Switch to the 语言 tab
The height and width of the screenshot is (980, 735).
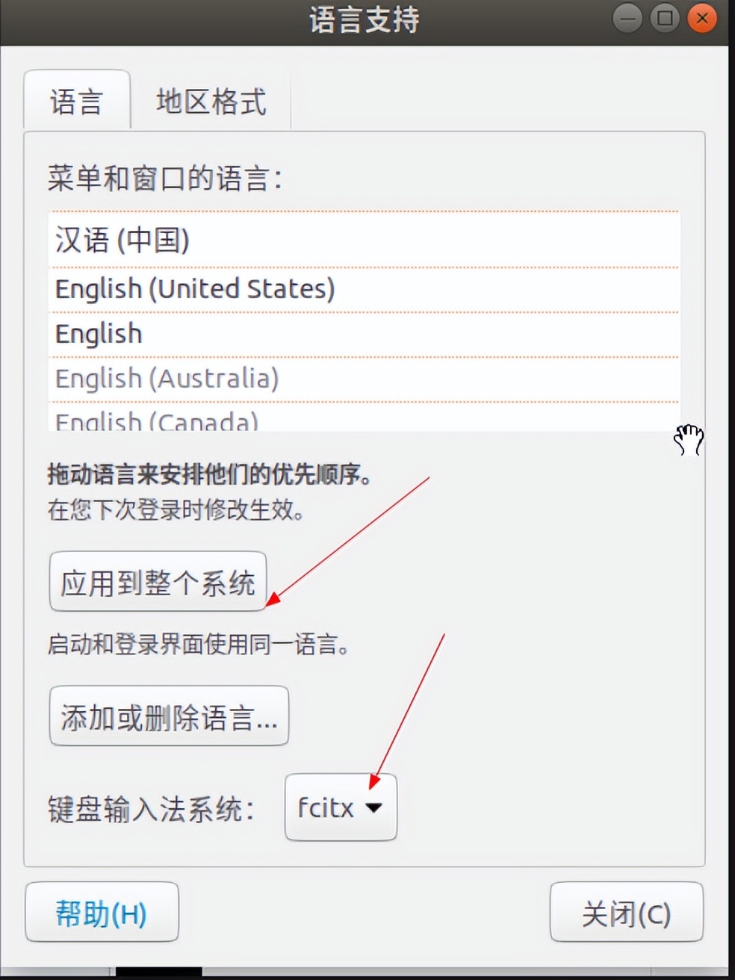click(x=76, y=102)
